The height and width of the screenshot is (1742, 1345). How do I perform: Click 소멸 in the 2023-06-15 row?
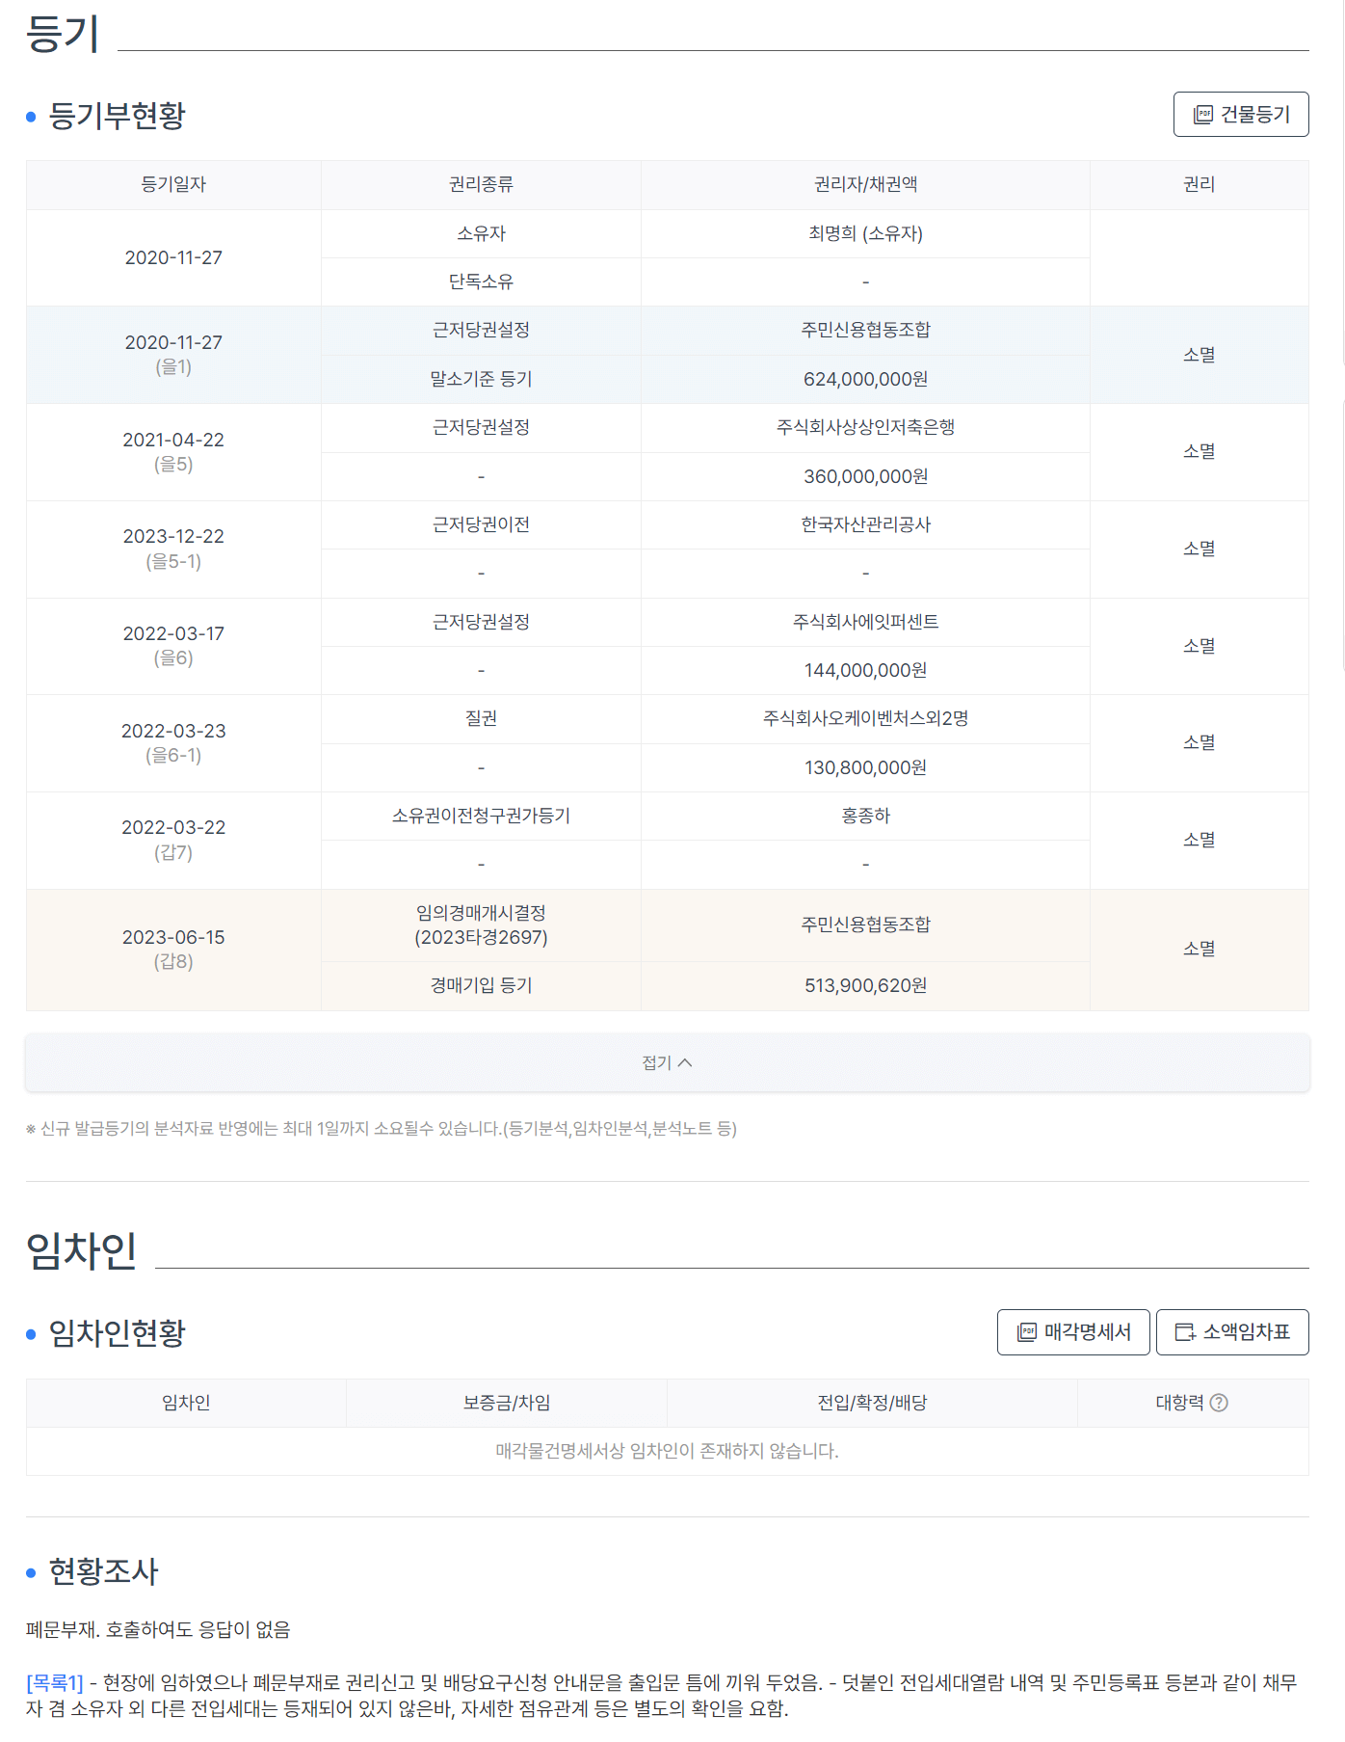pyautogui.click(x=1200, y=950)
